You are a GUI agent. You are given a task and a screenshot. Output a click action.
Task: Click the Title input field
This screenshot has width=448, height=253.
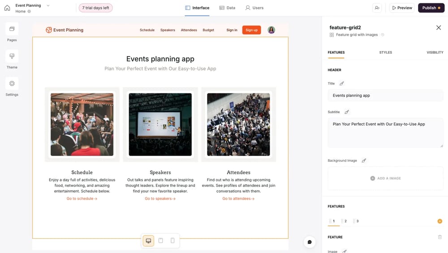[385, 95]
